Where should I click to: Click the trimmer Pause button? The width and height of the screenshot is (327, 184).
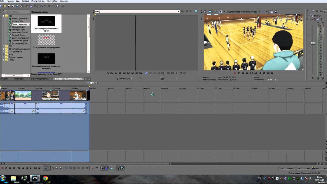pos(120,73)
